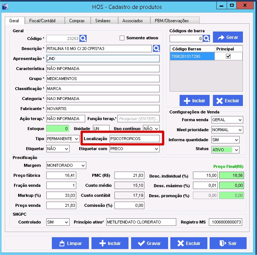257x255 pixels.
Task: Expand the Forma venda dropdown
Action: pos(240,120)
